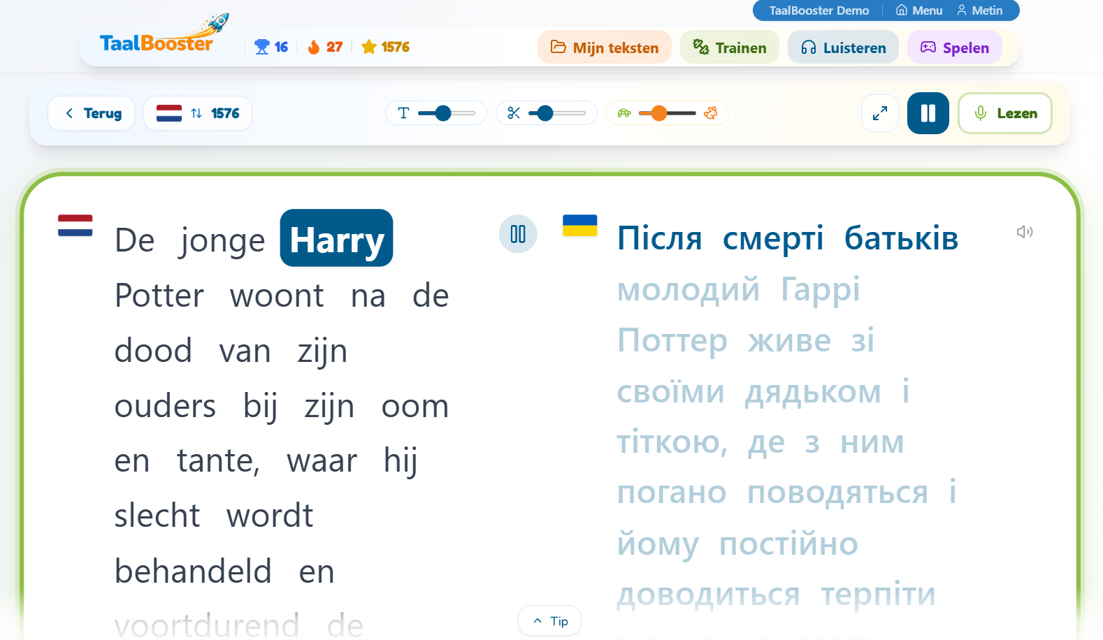The height and width of the screenshot is (640, 1103).
Task: Click the highlighted word Harry
Action: (x=337, y=238)
